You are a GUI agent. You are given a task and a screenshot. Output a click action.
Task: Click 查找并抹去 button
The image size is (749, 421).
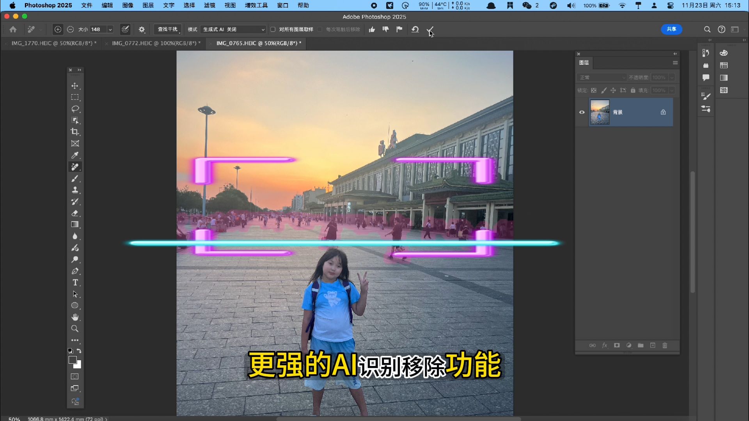(167, 29)
